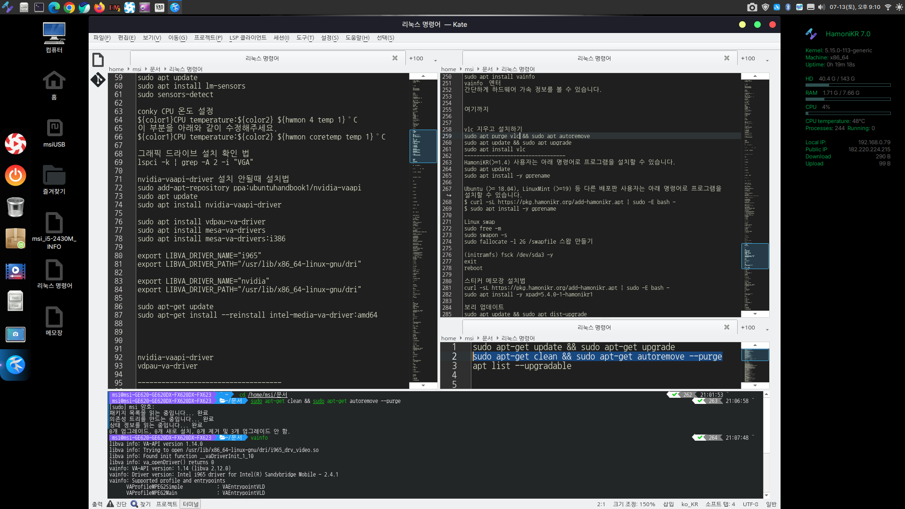Open file manager launcher in top panel
The height and width of the screenshot is (509, 905).
coord(24,7)
